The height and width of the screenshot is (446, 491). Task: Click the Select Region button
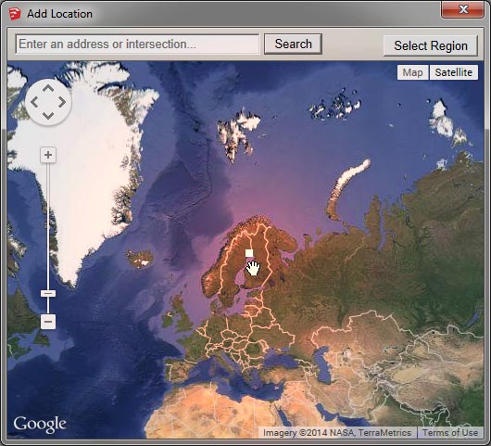431,45
